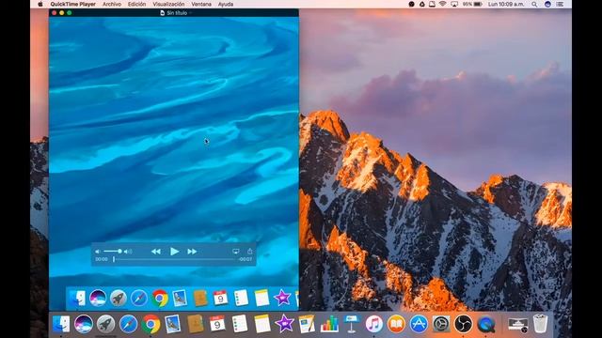Mute using the low-volume speaker icon
Image resolution: width=602 pixels, height=338 pixels.
(98, 252)
